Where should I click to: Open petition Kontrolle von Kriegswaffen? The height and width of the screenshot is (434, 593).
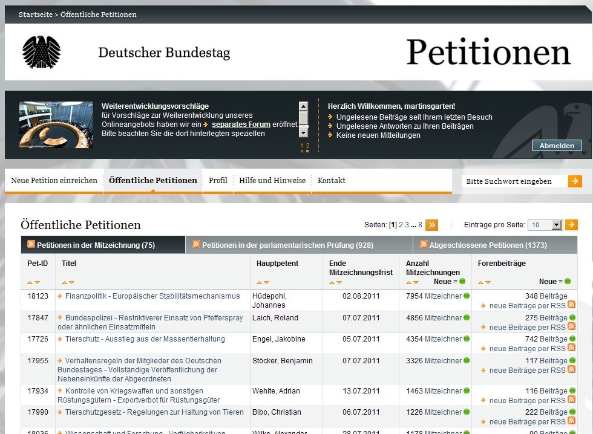(139, 395)
